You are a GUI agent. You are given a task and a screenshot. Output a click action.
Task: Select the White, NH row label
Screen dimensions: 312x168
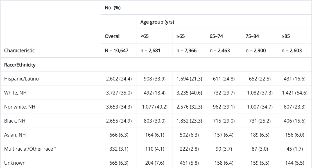pyautogui.click(x=15, y=93)
